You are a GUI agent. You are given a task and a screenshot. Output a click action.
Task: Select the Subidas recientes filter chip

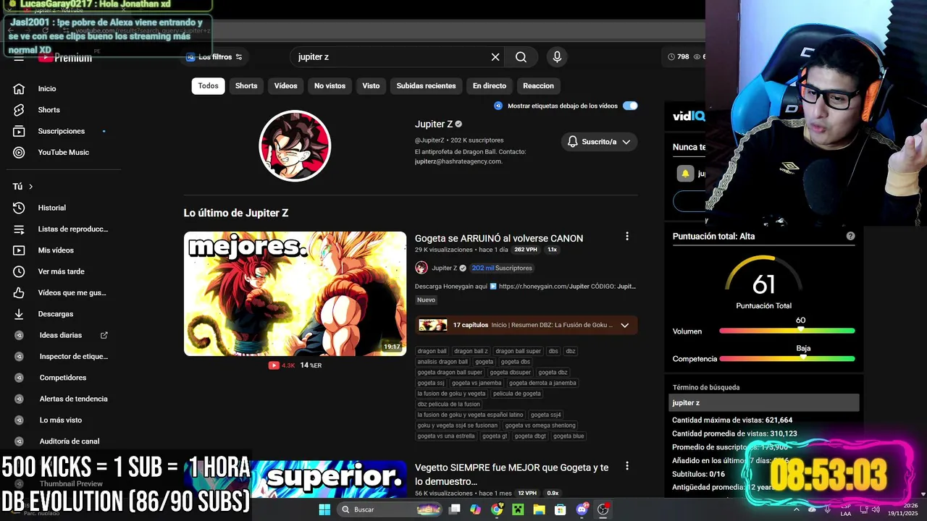coord(426,86)
